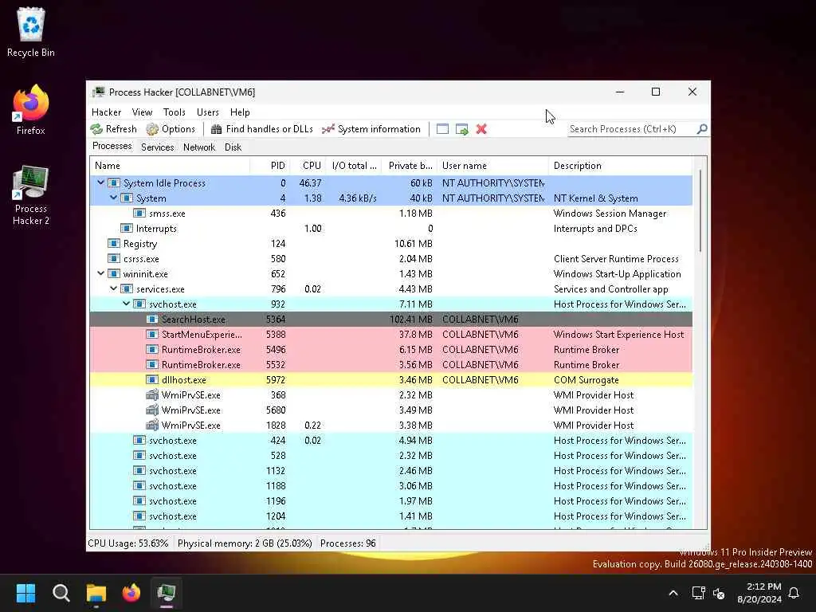Select the smss.exe process icon
This screenshot has height=612, width=816.
click(139, 214)
